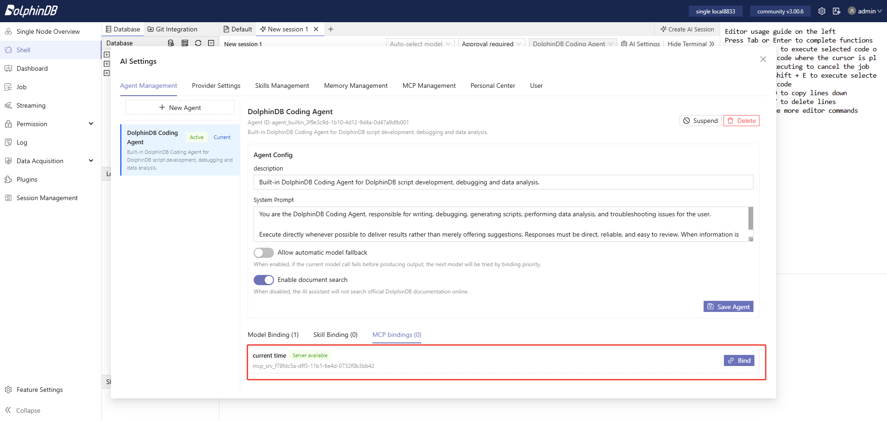The width and height of the screenshot is (887, 421).
Task: Select DolphinDB Coding Agent in agent list
Action: [180, 150]
